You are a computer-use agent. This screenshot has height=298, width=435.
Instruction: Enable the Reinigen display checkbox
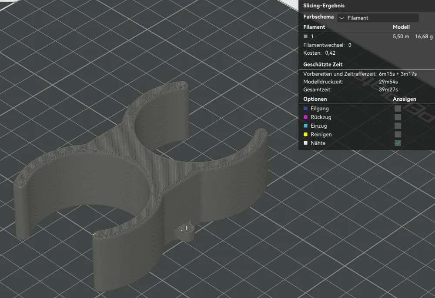[398, 134]
